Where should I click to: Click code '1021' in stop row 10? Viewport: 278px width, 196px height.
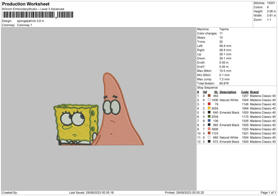(245, 134)
